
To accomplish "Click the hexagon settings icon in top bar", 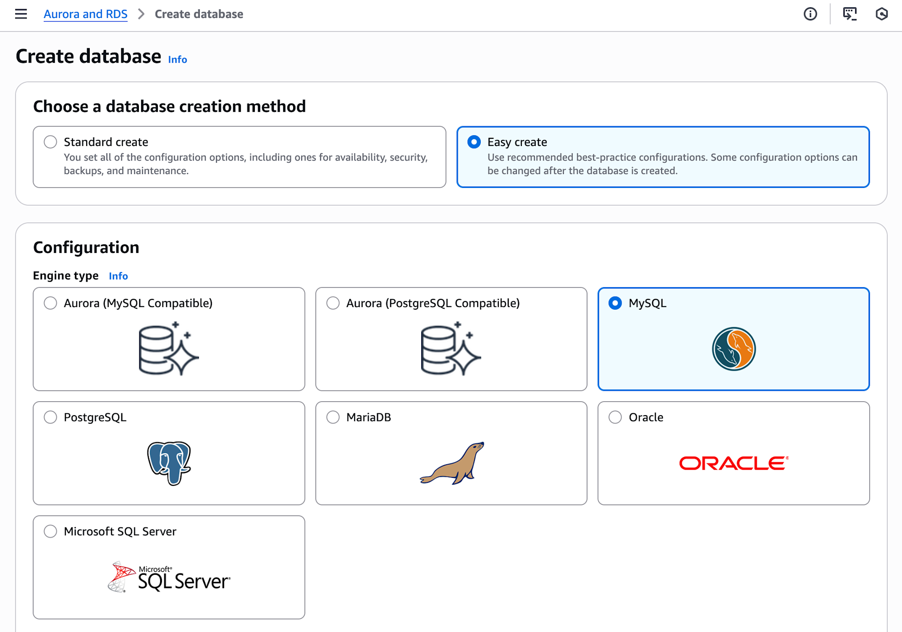I will click(882, 14).
